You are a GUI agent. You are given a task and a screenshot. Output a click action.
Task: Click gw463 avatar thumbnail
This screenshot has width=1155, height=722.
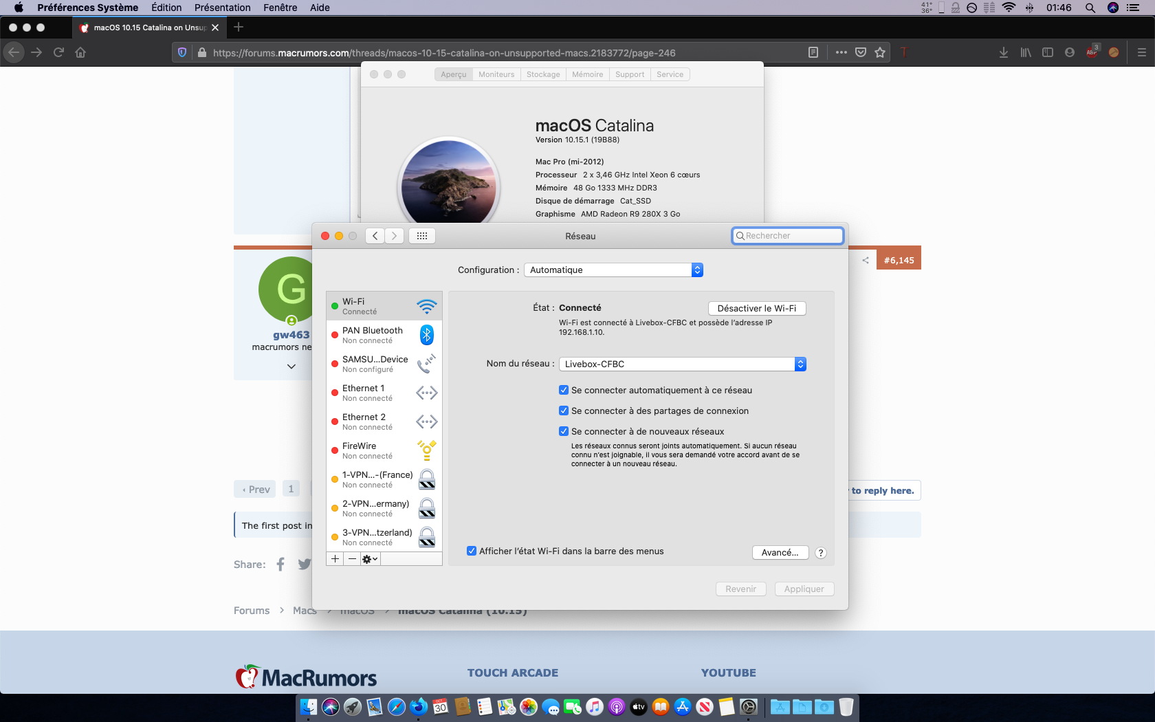(x=291, y=289)
